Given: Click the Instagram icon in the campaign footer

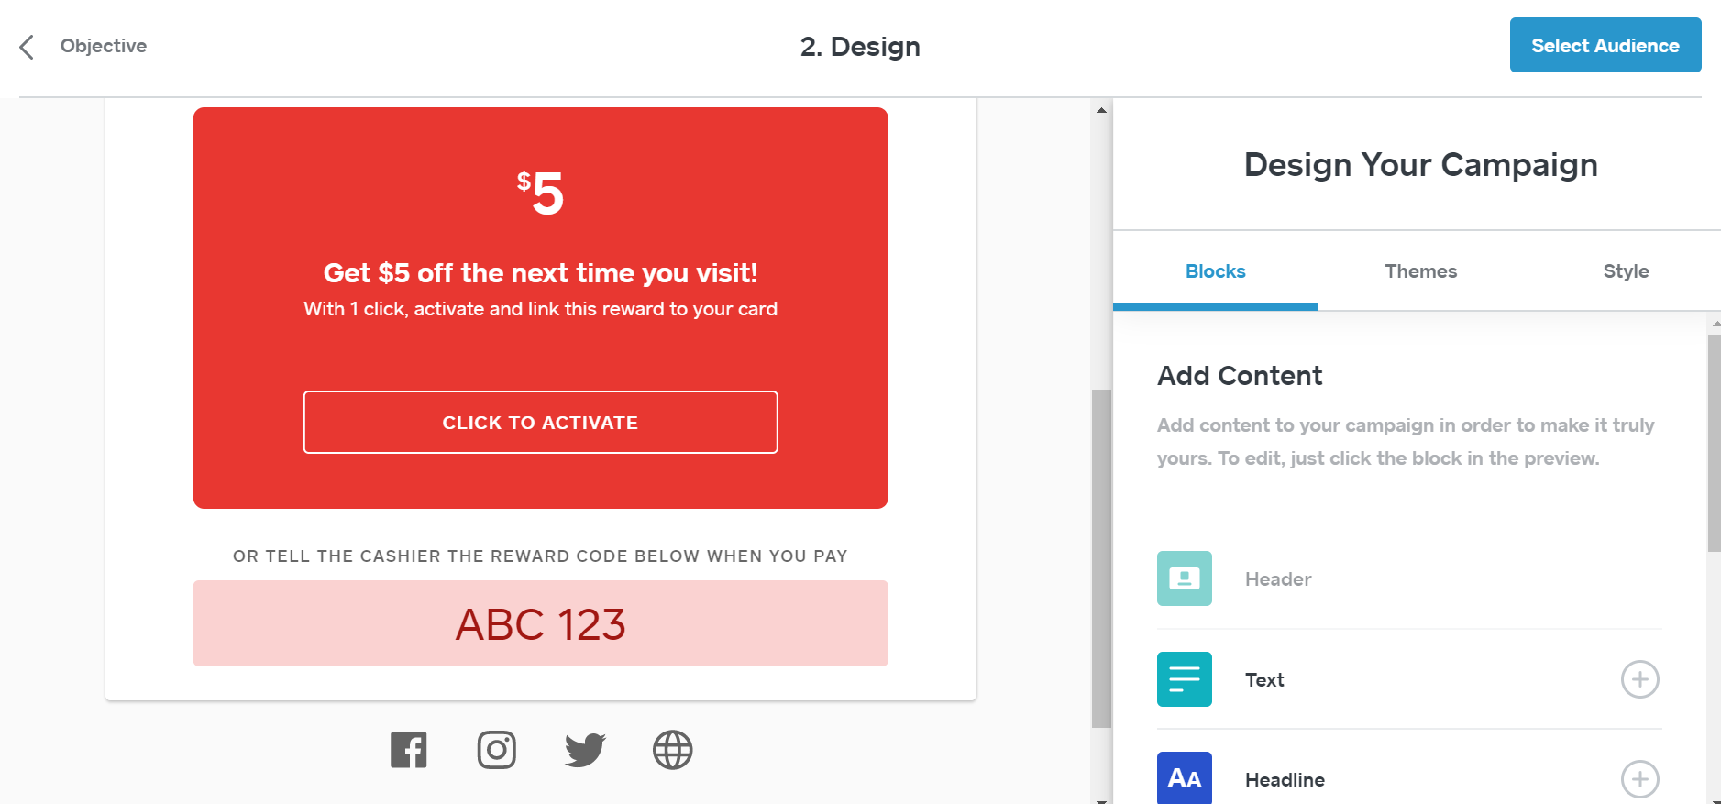Looking at the screenshot, I should click(x=496, y=749).
